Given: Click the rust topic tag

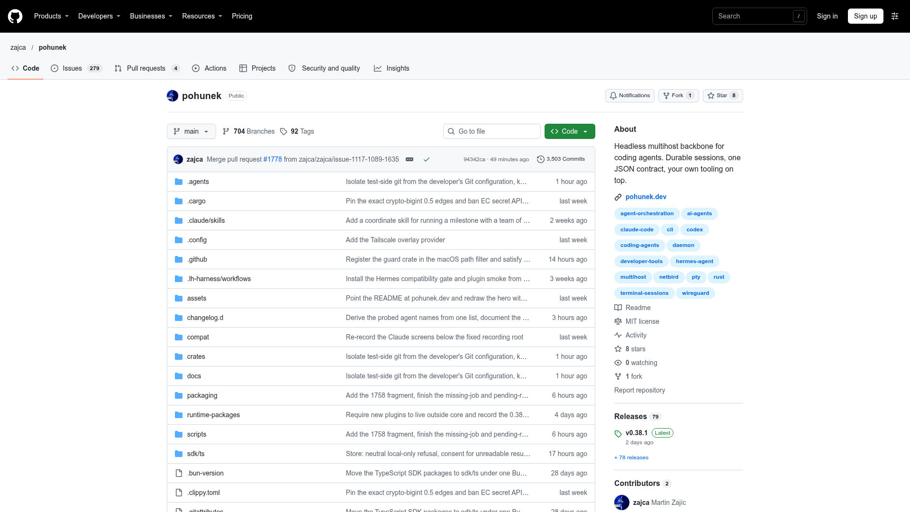Looking at the screenshot, I should click(719, 277).
